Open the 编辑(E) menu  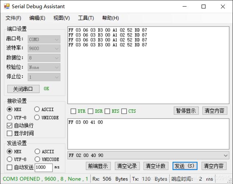[x=37, y=18]
